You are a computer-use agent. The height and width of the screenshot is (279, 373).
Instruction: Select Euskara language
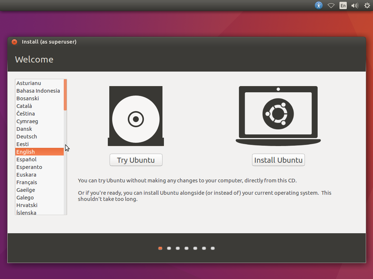tap(39, 175)
